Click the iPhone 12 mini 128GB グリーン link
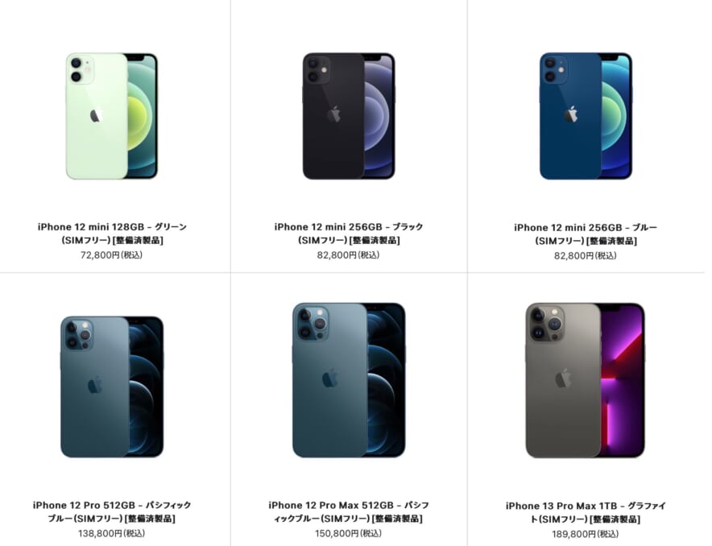Screen dimensions: 712x546 112,234
